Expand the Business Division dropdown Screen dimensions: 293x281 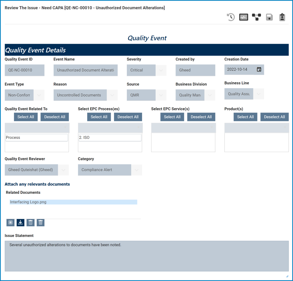click(209, 95)
